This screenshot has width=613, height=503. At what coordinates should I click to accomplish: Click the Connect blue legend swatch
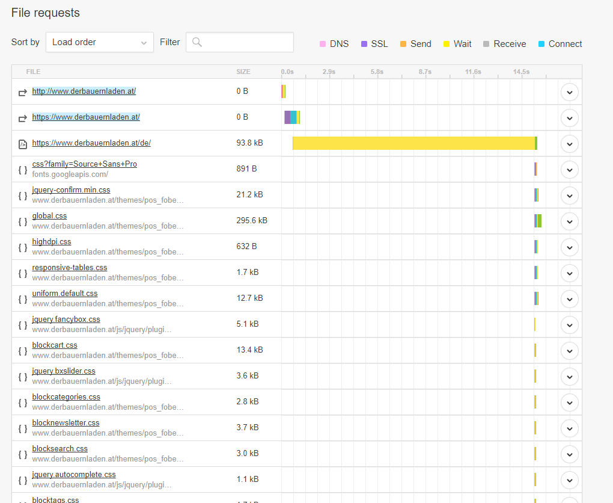(541, 44)
